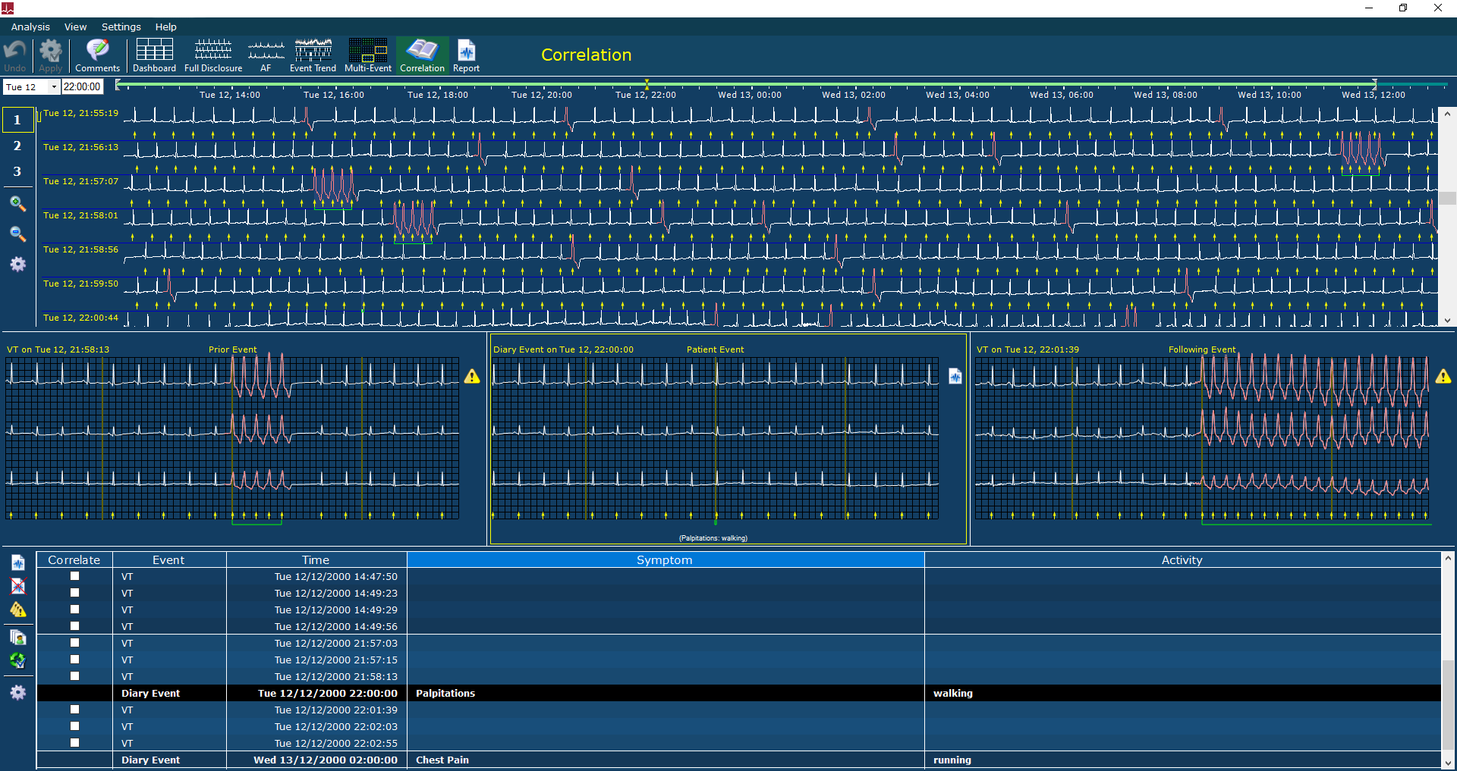Click ECG strip scroll-down arrow
This screenshot has width=1457, height=771.
point(1447,321)
